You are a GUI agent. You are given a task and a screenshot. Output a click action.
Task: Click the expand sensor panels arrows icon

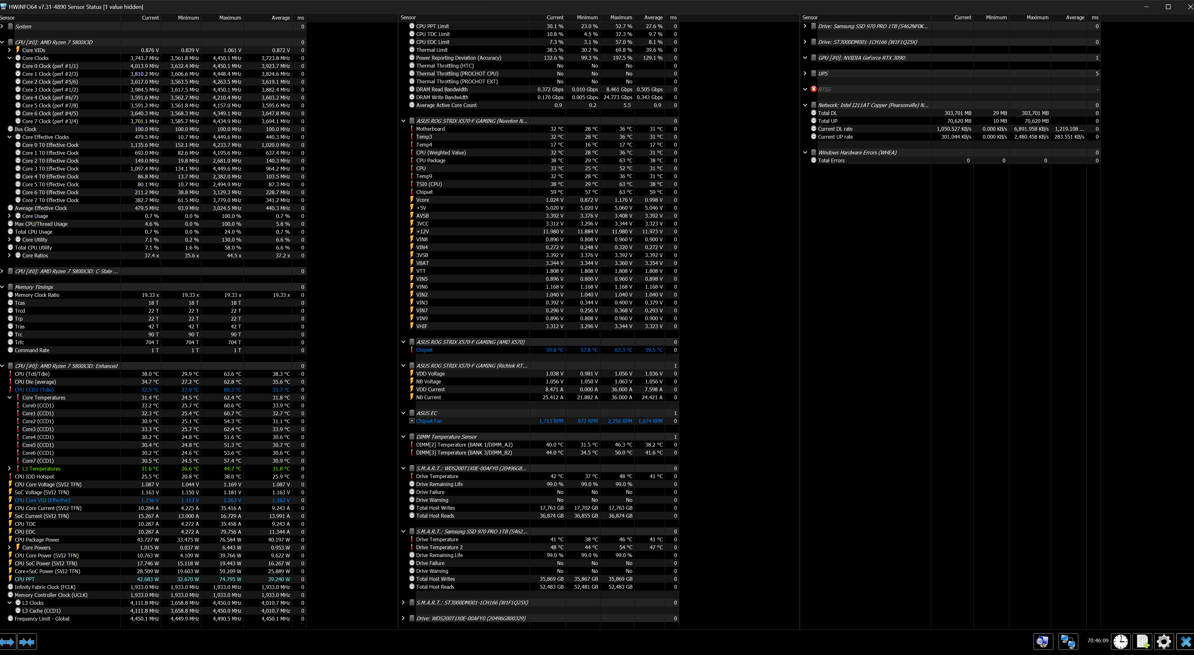pyautogui.click(x=7, y=641)
